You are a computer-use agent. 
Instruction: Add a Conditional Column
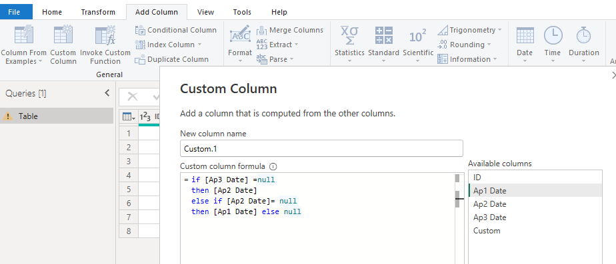click(x=175, y=30)
